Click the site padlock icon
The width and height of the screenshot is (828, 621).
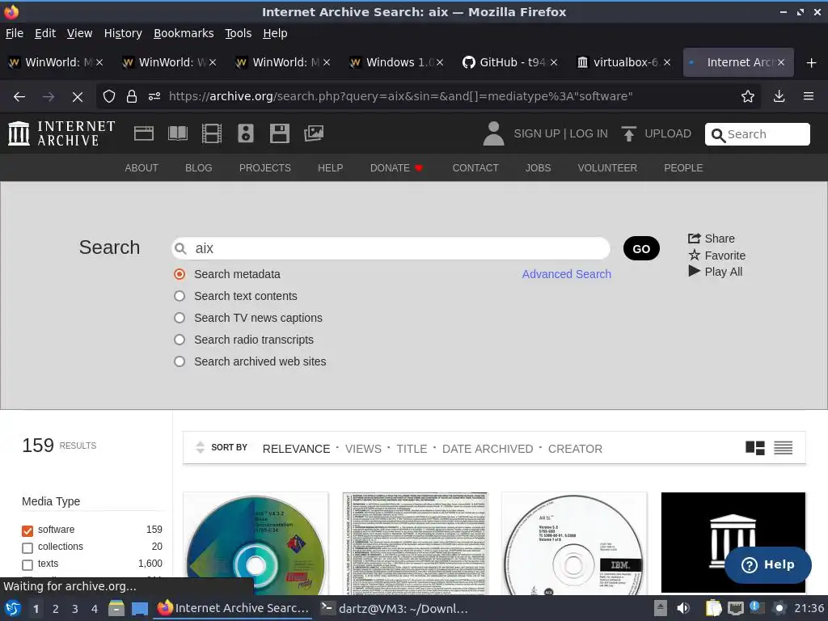(132, 97)
